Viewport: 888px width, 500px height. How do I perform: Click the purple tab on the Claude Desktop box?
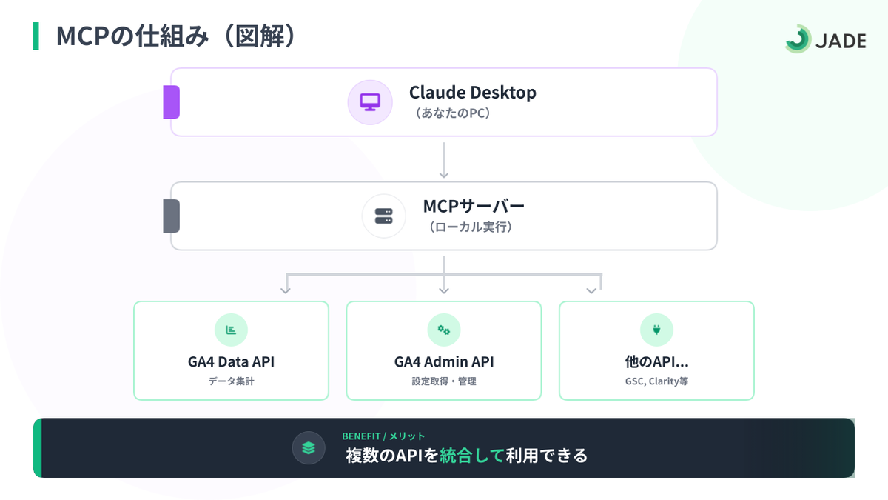coord(172,102)
